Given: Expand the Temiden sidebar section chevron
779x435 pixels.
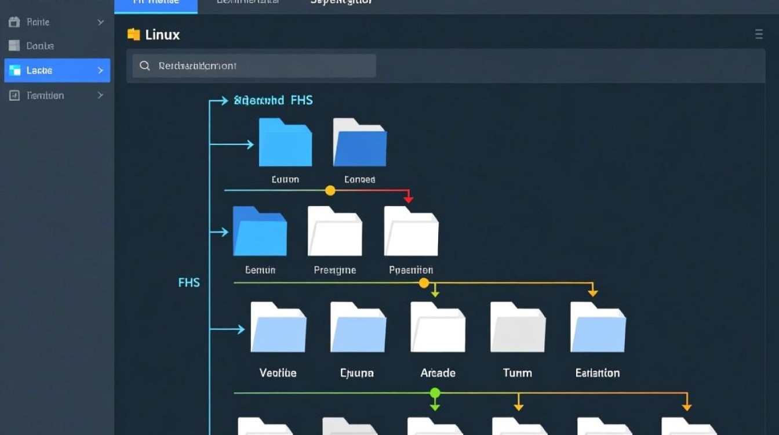Looking at the screenshot, I should point(99,95).
